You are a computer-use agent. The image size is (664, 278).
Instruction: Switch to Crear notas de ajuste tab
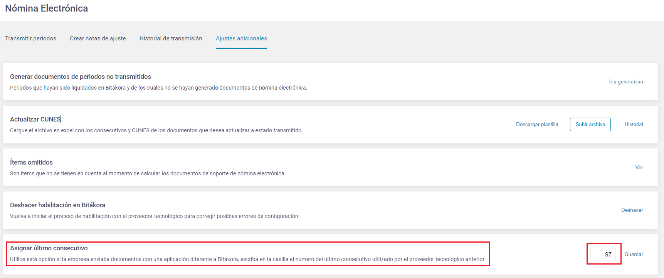[98, 38]
